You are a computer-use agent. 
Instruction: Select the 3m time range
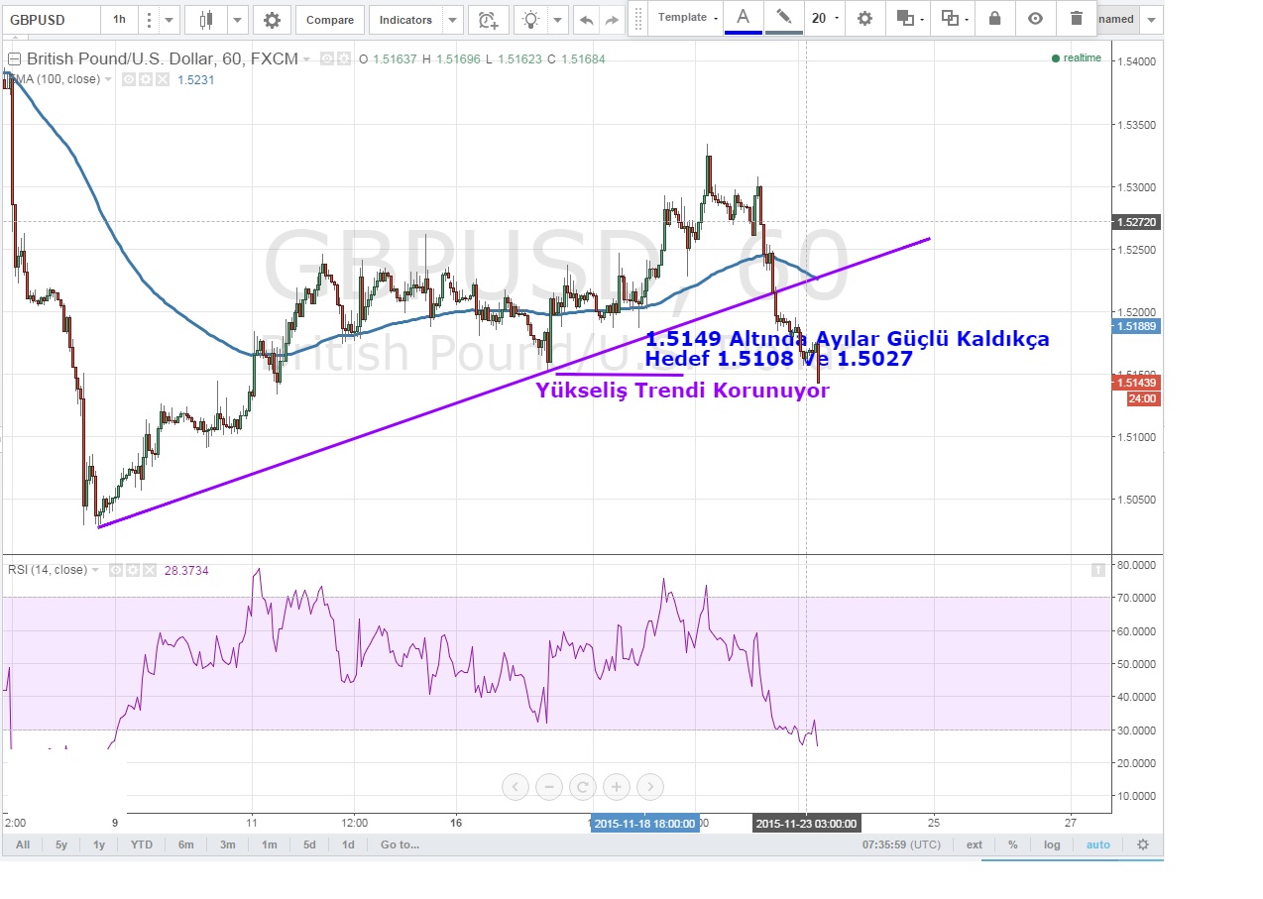coord(228,844)
